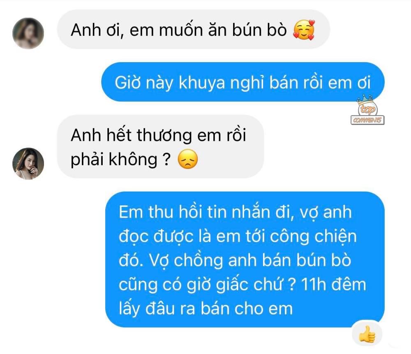Screen dimensions: 411x354
Task: Click 'Anh ơi,' at start of first message
Action: pos(97,30)
